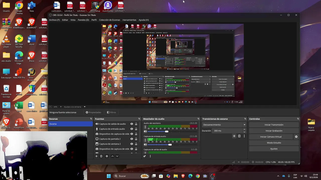Enable Modo Estudio
This screenshot has height=180, width=321.
point(274,143)
